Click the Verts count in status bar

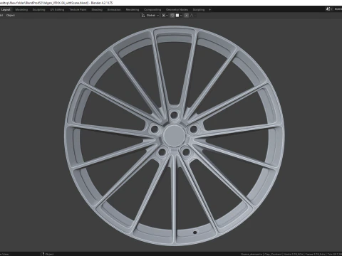[x=294, y=254]
